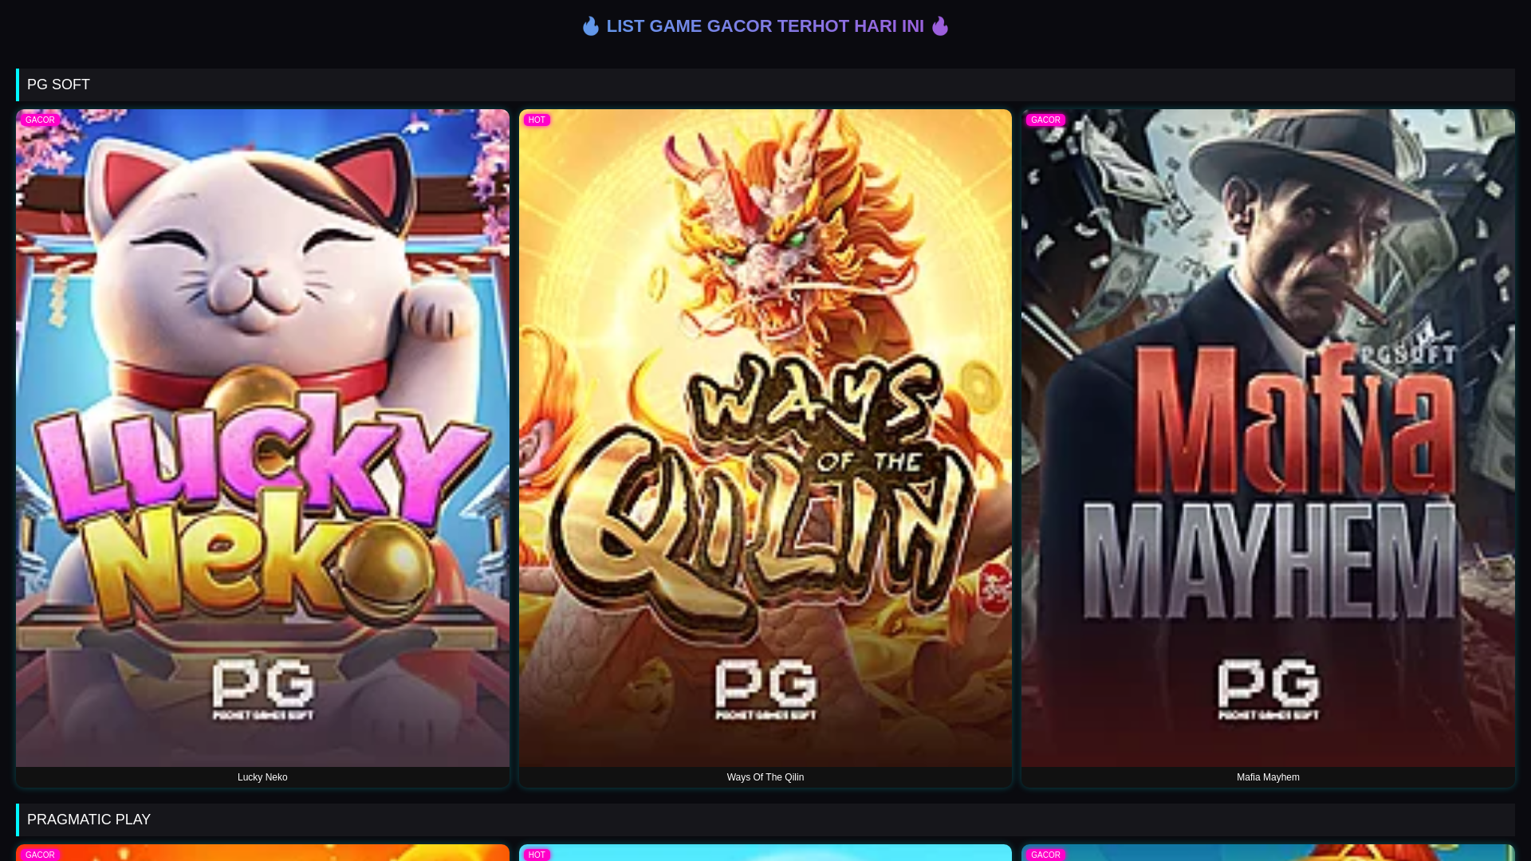Image resolution: width=1531 pixels, height=861 pixels.
Task: Click HOT badge on middle Pragmatic Play card
Action: 537,855
